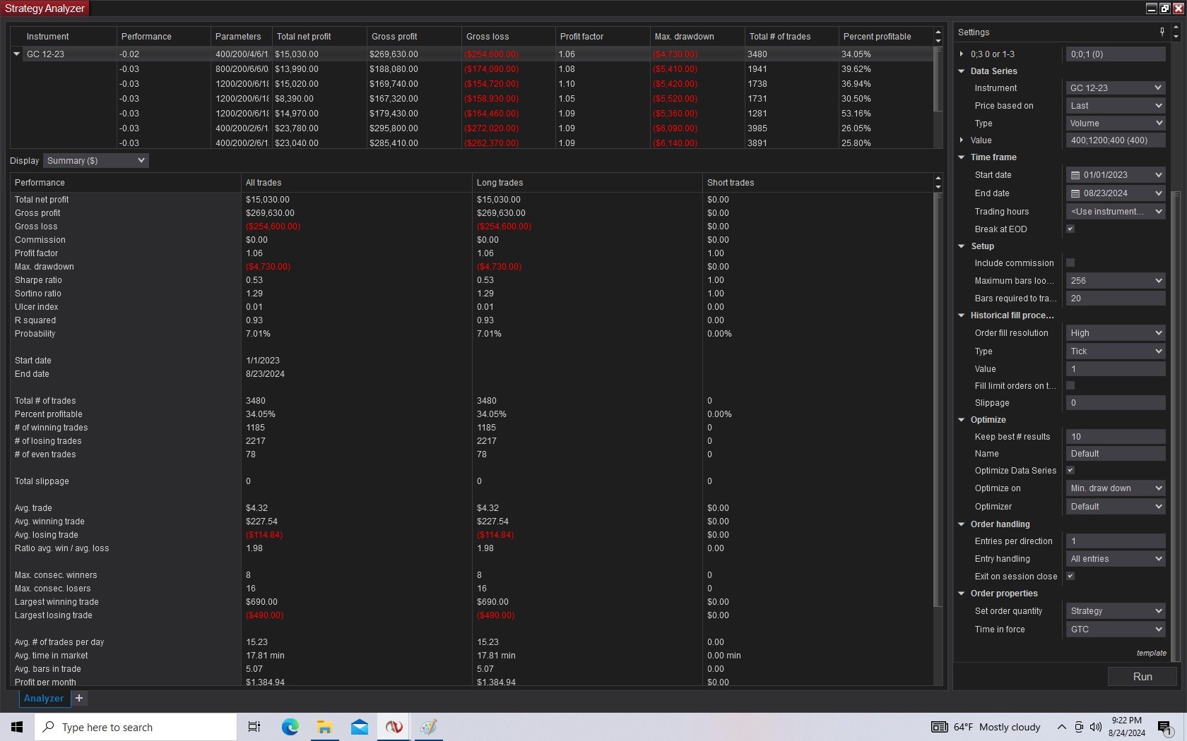
Task: Open the fill Type Tick dropdown
Action: [x=1116, y=351]
